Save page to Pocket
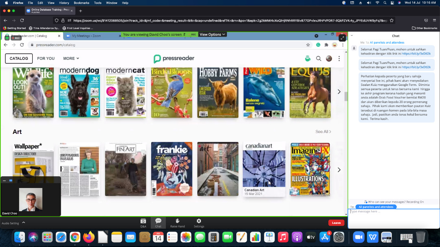 click(x=426, y=20)
